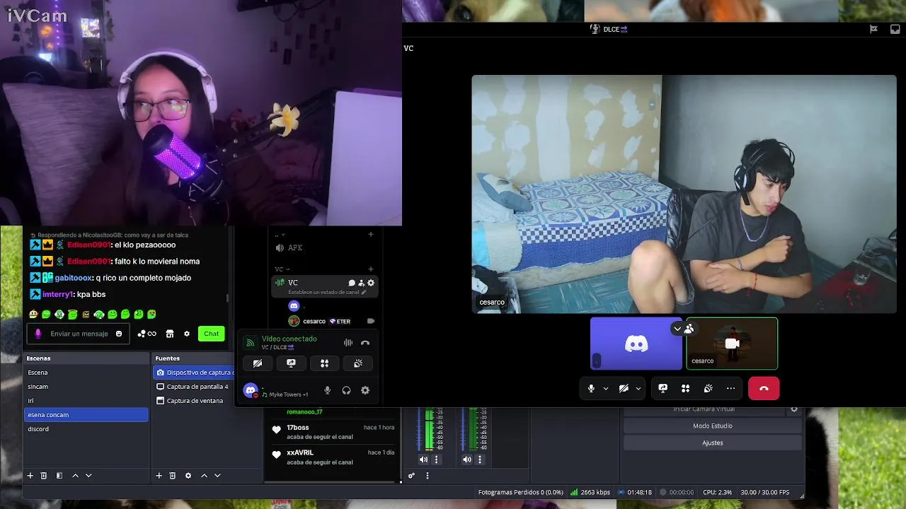Viewport: 906px width, 509px height.
Task: Click the flag icon in the call header
Action: 873,29
